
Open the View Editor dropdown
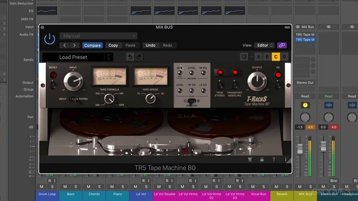tap(264, 45)
